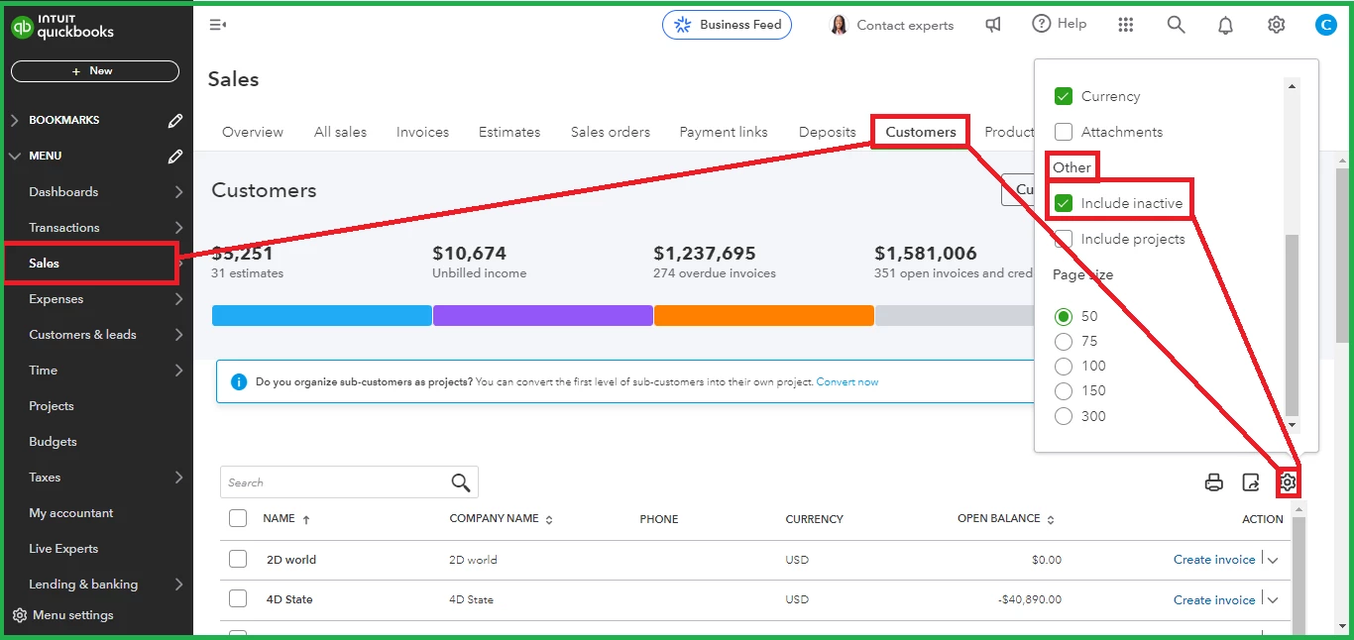Click the Business Feed button
1354x640 pixels.
coord(727,25)
